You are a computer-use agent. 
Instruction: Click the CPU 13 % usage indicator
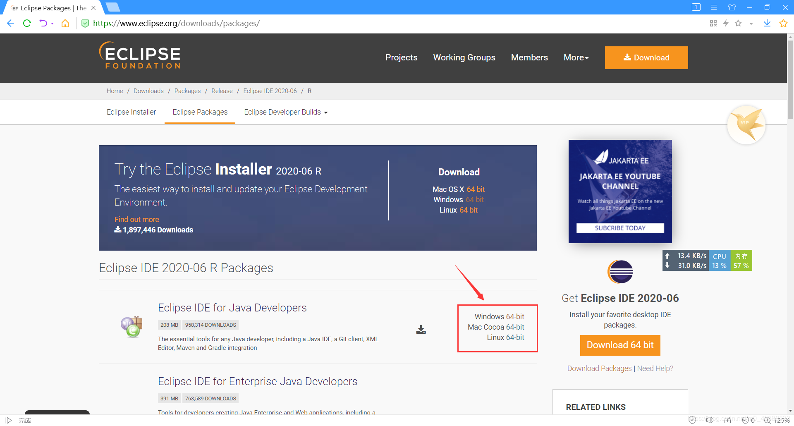click(720, 261)
